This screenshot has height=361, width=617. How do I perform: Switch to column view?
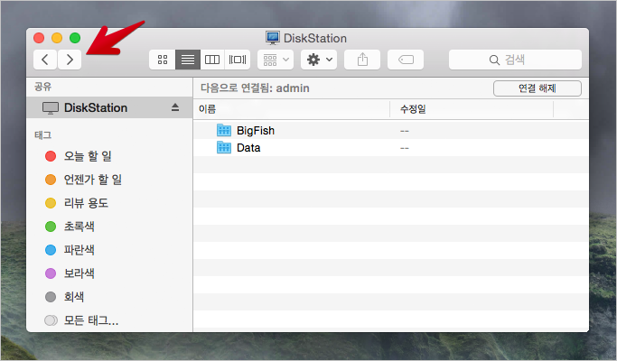click(x=212, y=60)
